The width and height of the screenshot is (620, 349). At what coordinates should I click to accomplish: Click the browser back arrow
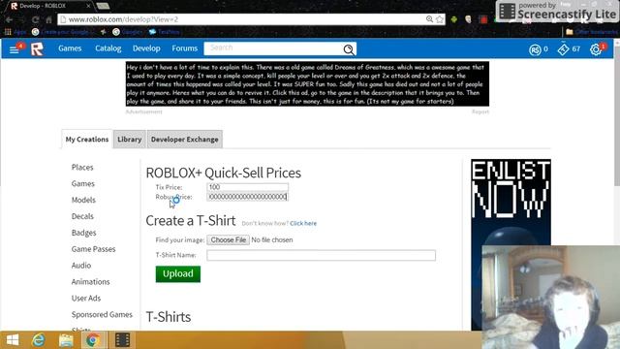[9, 19]
